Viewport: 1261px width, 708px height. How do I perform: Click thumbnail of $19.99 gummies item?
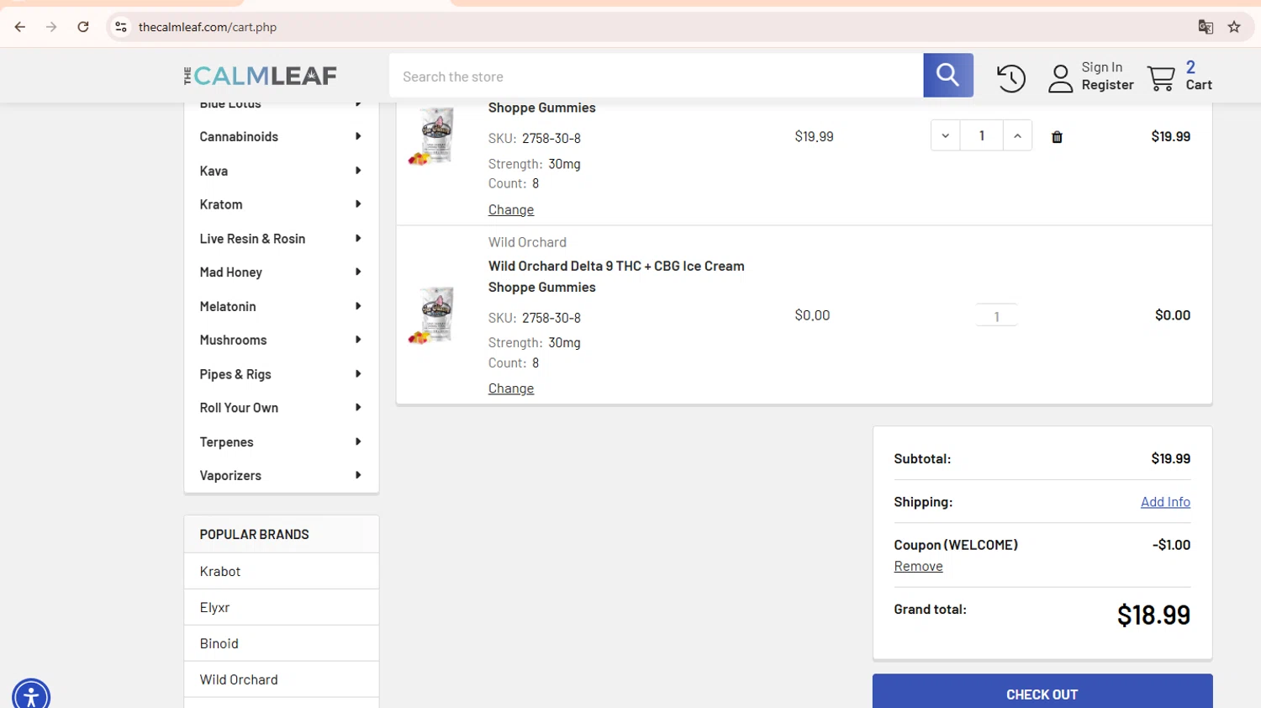click(432, 136)
